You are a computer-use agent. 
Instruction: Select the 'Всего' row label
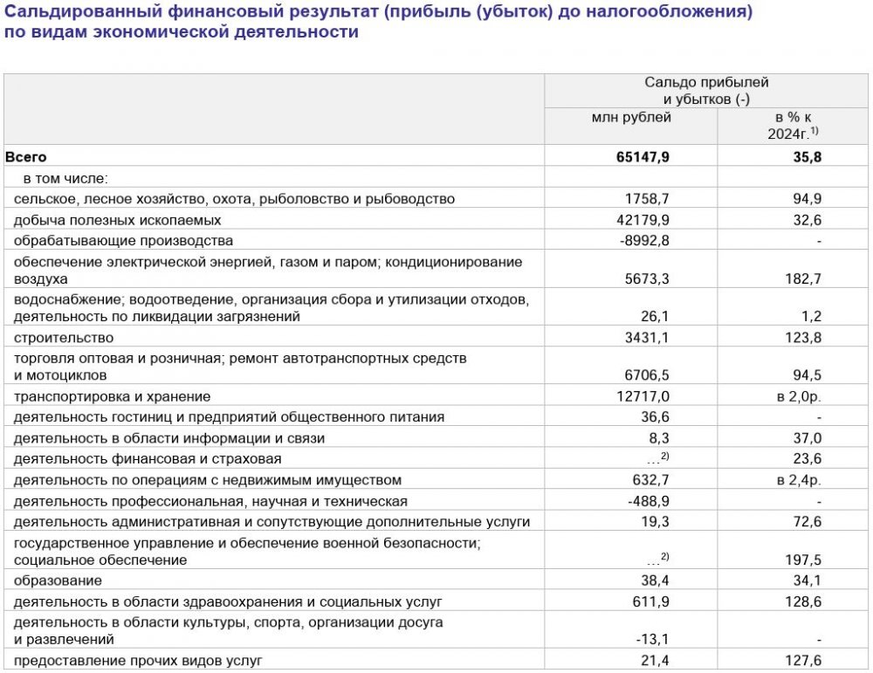point(26,157)
